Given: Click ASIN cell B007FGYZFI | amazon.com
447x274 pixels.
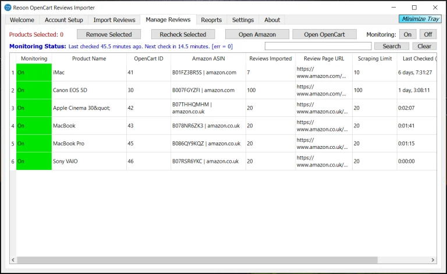Looking at the screenshot, I should [208, 90].
